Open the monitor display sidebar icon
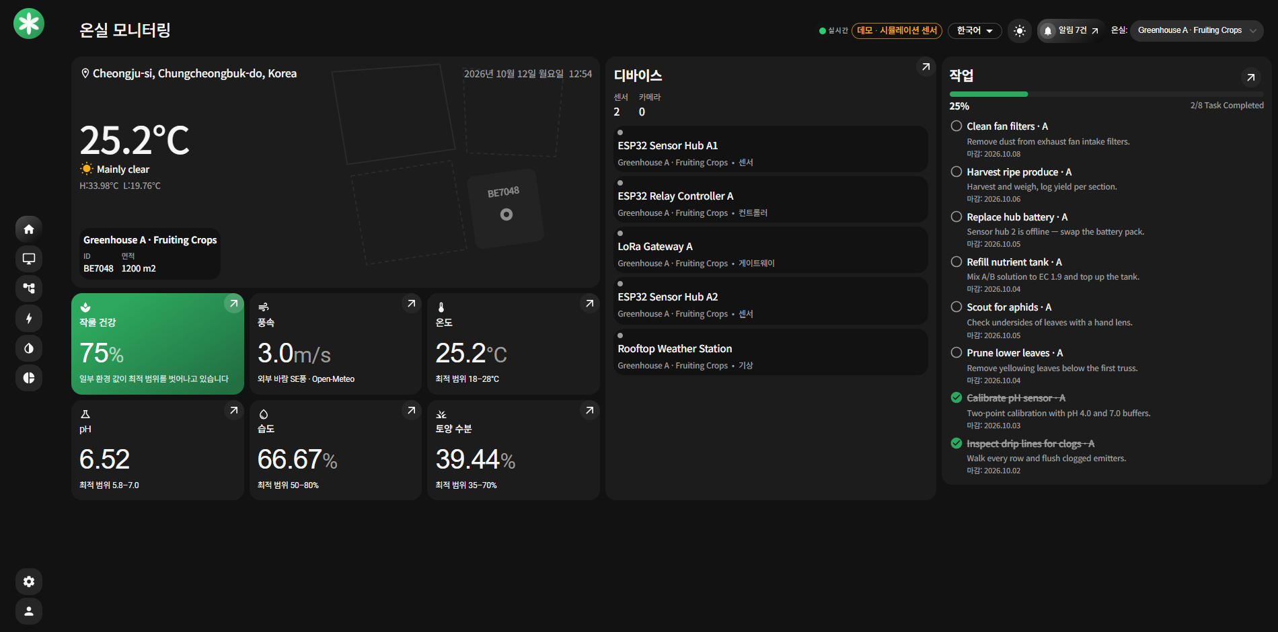 (x=29, y=259)
